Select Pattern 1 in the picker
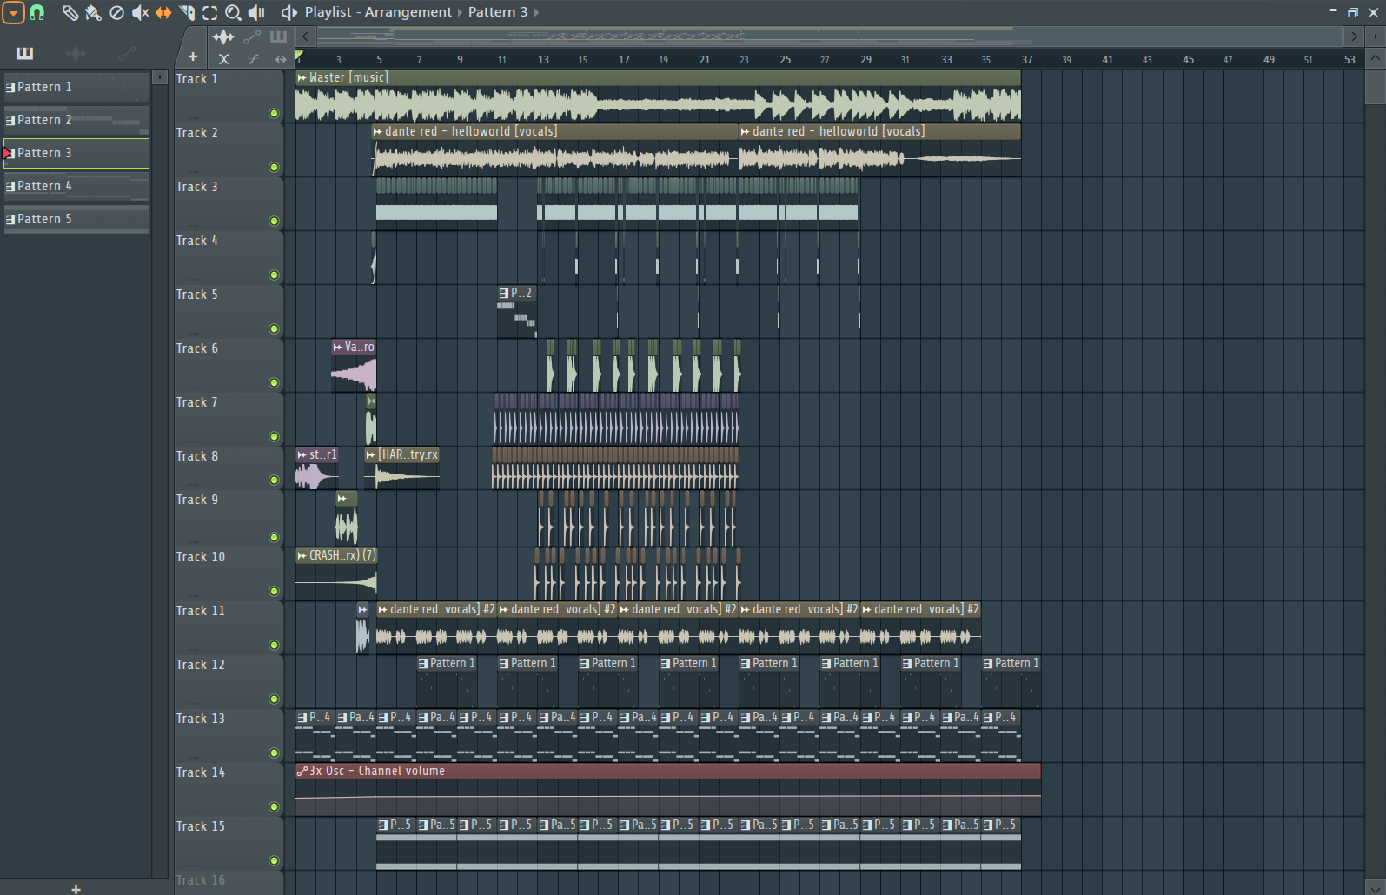 coord(76,87)
